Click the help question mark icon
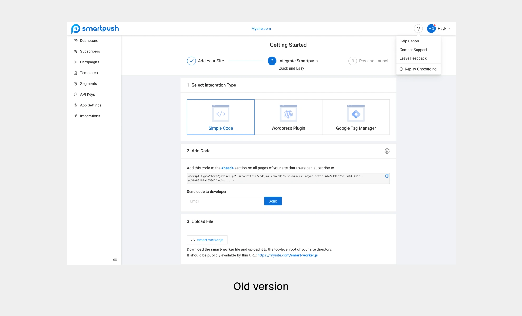Image resolution: width=522 pixels, height=316 pixels. pyautogui.click(x=418, y=29)
